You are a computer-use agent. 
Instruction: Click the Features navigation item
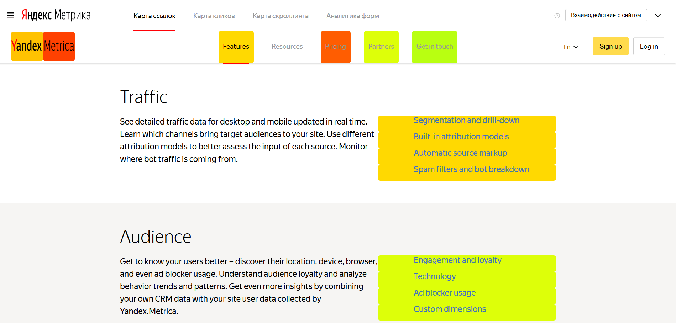(236, 47)
